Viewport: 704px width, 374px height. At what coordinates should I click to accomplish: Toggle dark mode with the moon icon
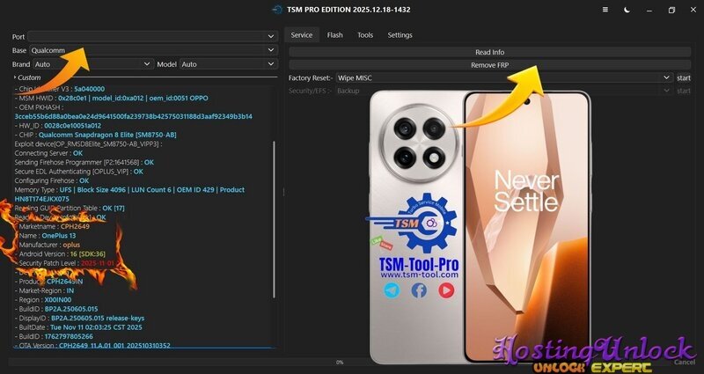[627, 10]
